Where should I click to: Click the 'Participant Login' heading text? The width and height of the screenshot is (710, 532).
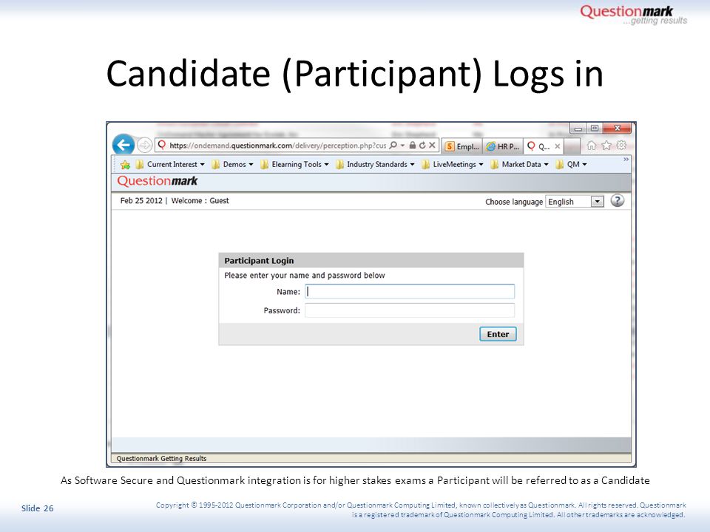point(259,261)
